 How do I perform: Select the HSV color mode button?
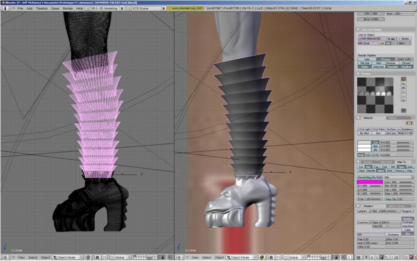(368, 155)
